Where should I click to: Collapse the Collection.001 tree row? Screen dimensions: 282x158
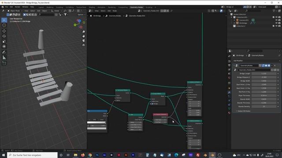tap(231, 17)
